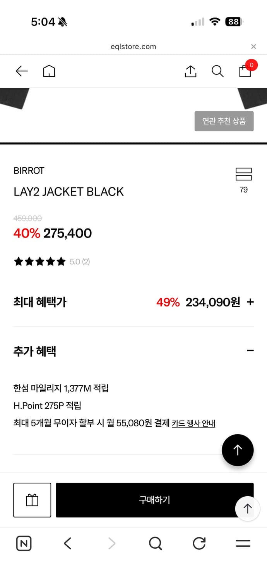Open the search on the store page

click(x=217, y=71)
